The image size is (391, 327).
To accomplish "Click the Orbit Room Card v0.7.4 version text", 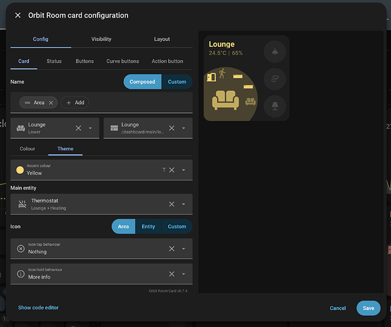I will (x=168, y=290).
